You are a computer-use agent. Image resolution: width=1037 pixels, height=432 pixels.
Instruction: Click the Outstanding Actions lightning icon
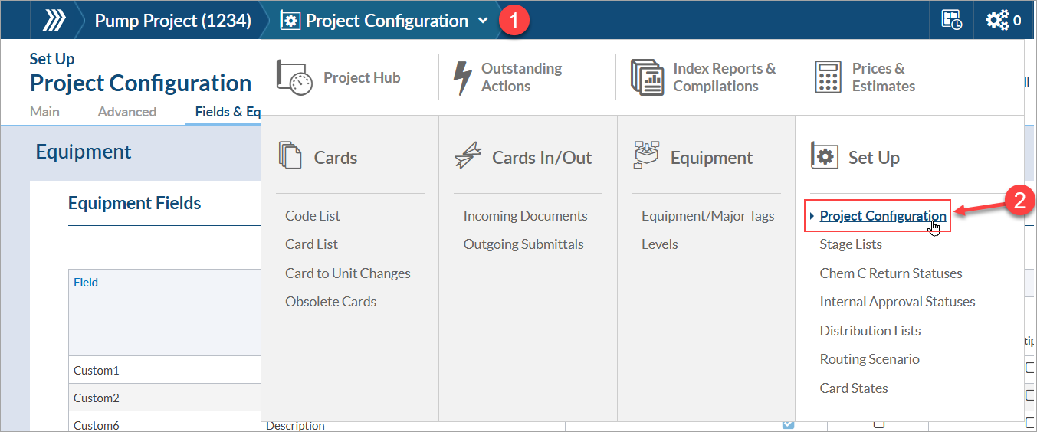click(462, 77)
